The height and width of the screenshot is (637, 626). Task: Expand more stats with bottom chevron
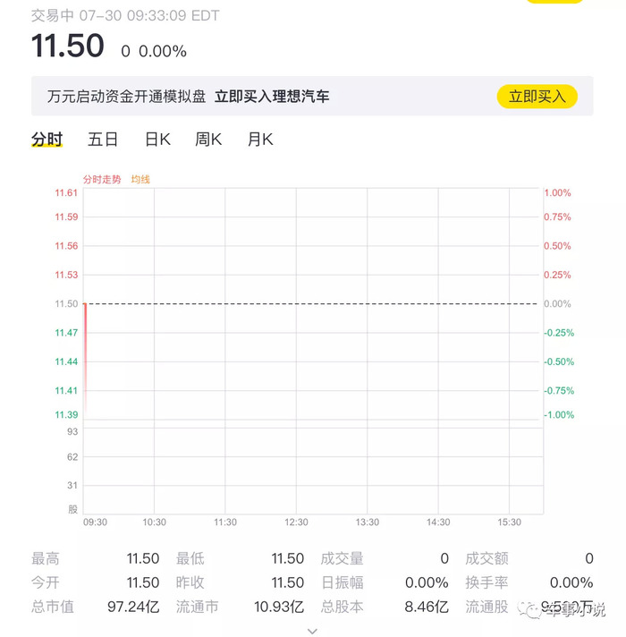click(x=312, y=631)
